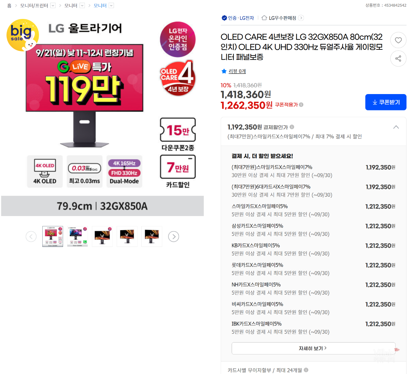Click the blue 쿠폰받기 button
The height and width of the screenshot is (374, 411).
[386, 102]
